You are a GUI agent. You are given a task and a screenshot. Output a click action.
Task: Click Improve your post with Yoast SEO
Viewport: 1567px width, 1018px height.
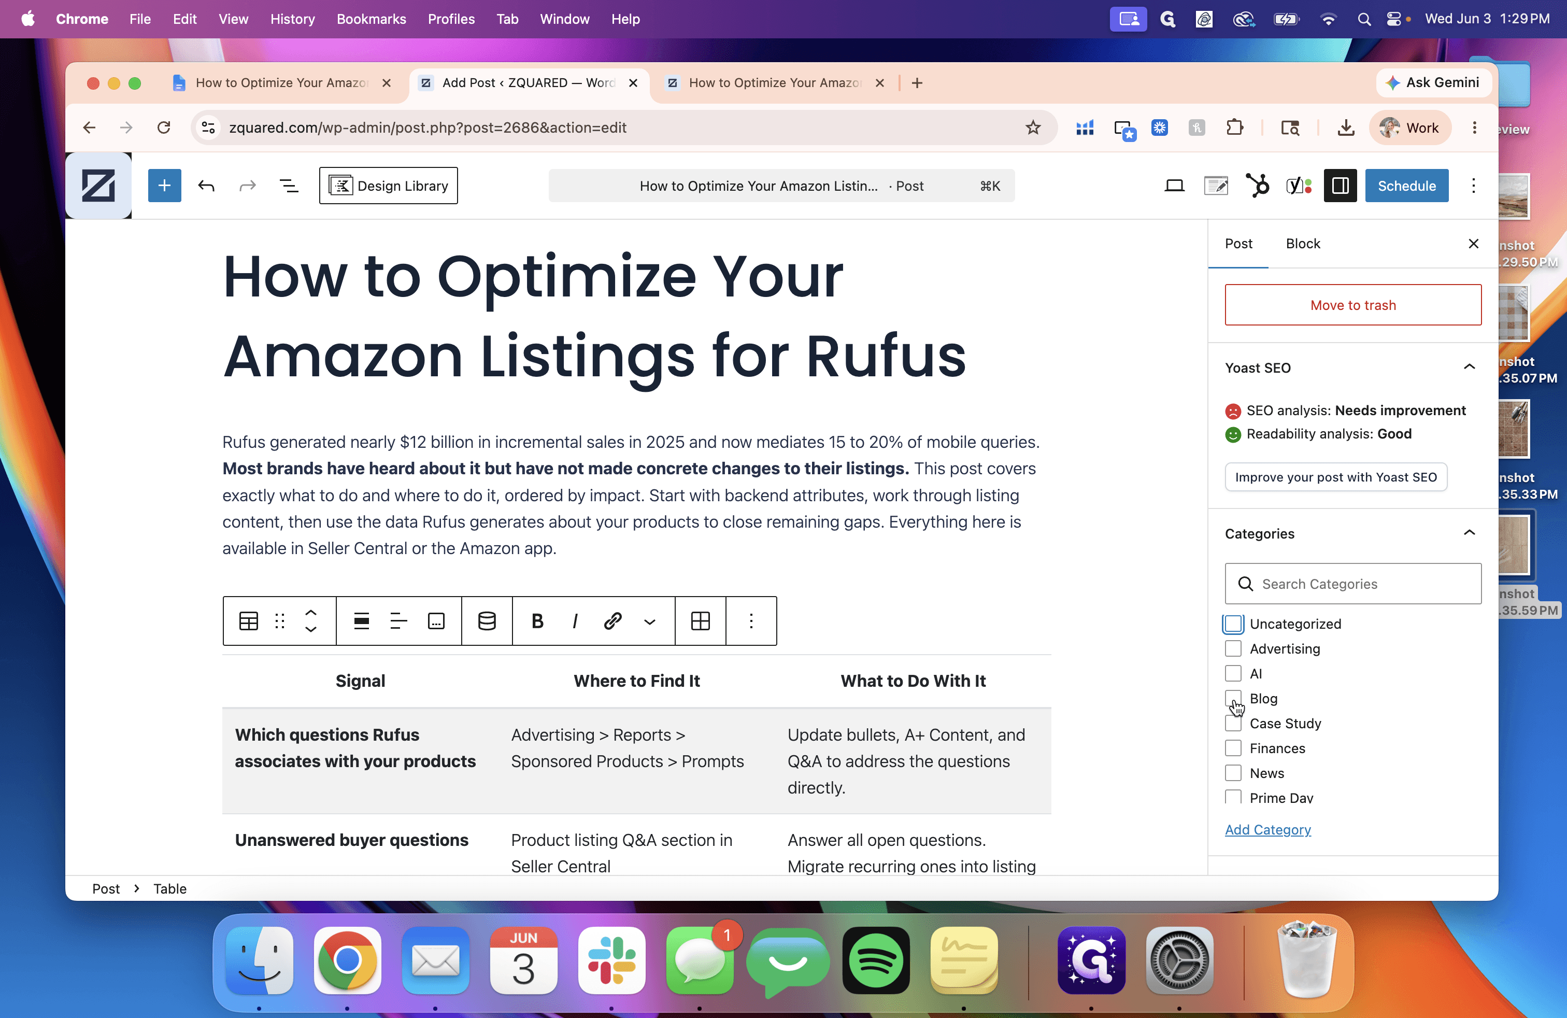click(1335, 477)
